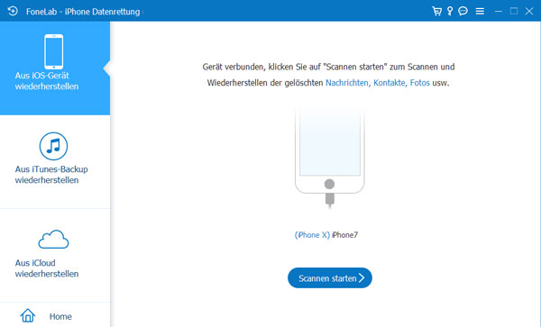541x327 pixels.
Task: Select the iPhone device icon in sidebar
Action: pos(53,51)
